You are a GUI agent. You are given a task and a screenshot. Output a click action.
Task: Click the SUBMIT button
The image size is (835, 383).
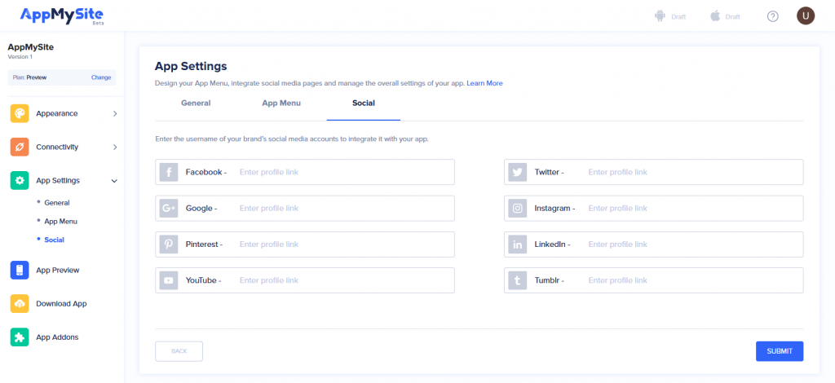[x=780, y=351]
